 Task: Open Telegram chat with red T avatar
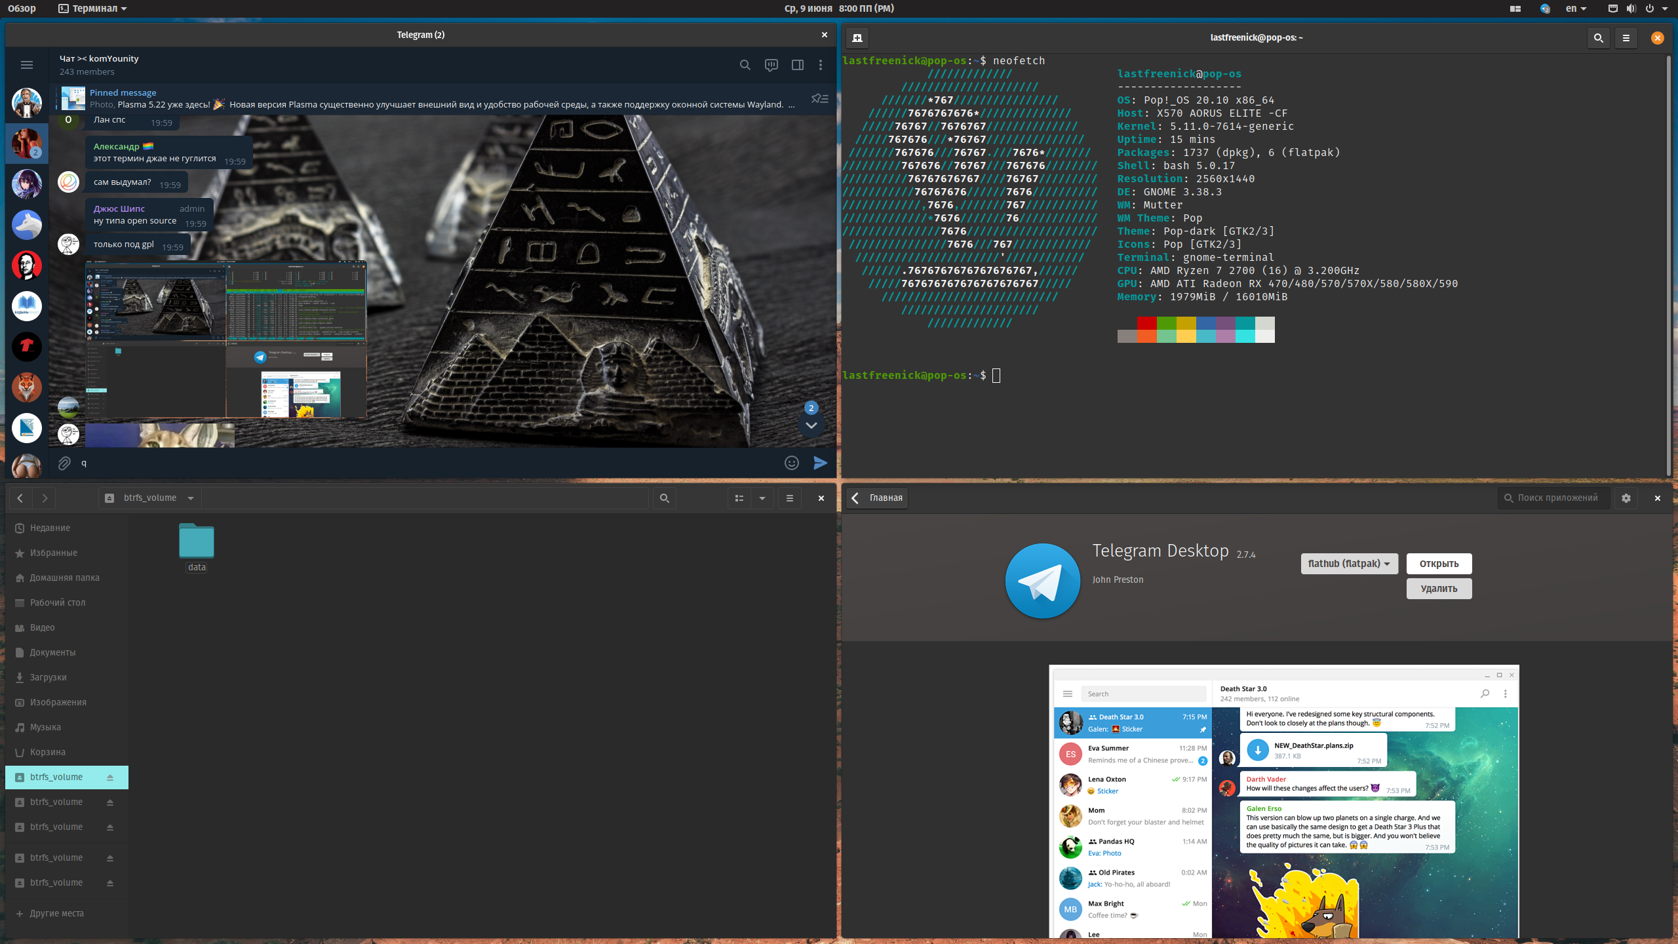point(27,347)
